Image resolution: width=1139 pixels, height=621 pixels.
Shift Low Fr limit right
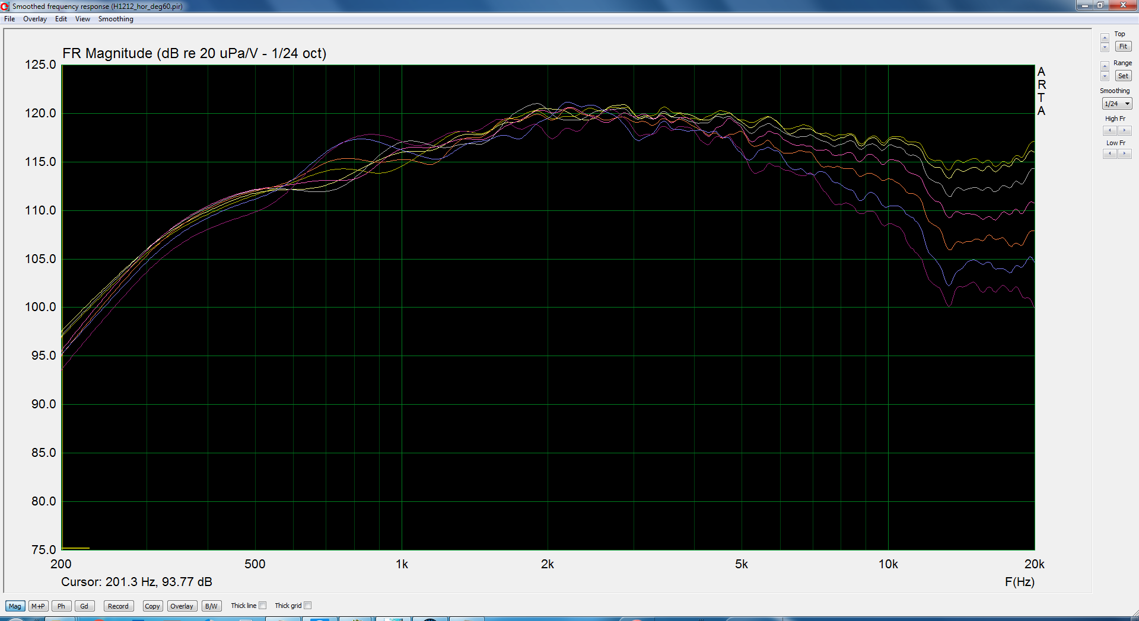(1124, 153)
